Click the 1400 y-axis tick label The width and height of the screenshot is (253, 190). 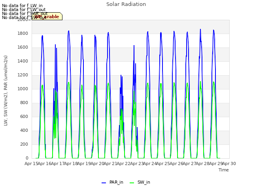tap(23, 61)
